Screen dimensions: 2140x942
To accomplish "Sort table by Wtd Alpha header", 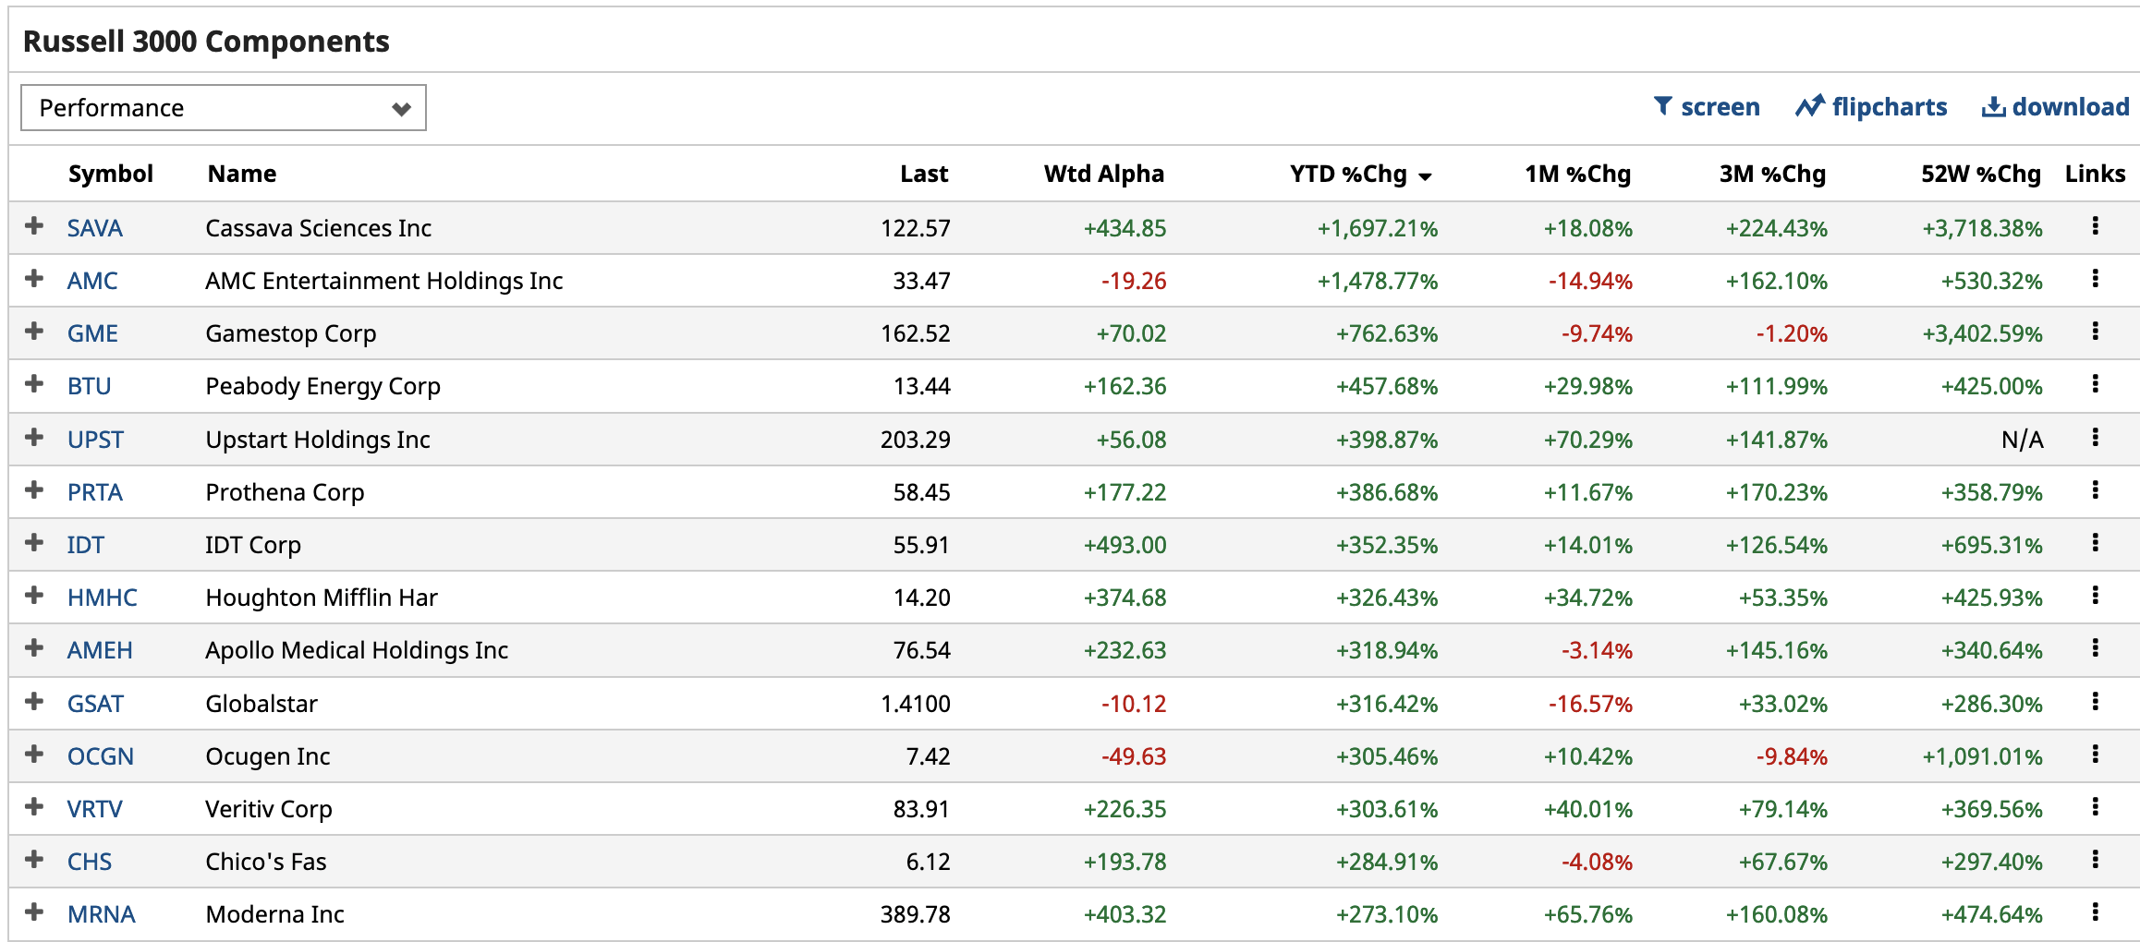I will coord(1103,175).
